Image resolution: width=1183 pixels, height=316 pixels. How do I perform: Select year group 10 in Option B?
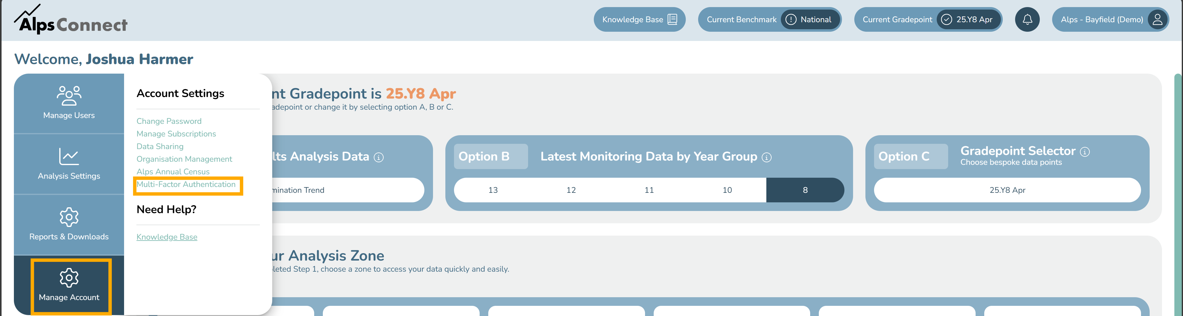[x=727, y=190]
